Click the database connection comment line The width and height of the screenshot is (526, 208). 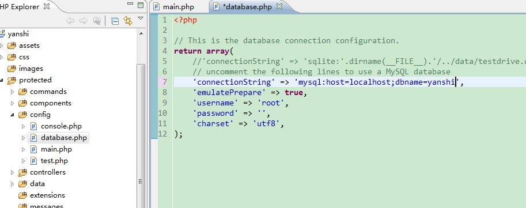(287, 40)
